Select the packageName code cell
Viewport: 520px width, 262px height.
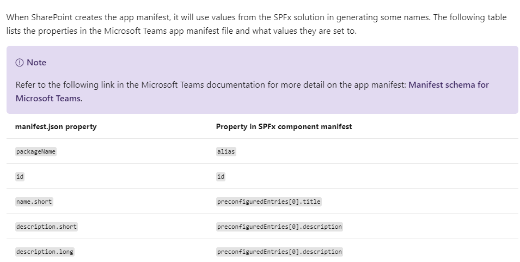[x=36, y=151]
